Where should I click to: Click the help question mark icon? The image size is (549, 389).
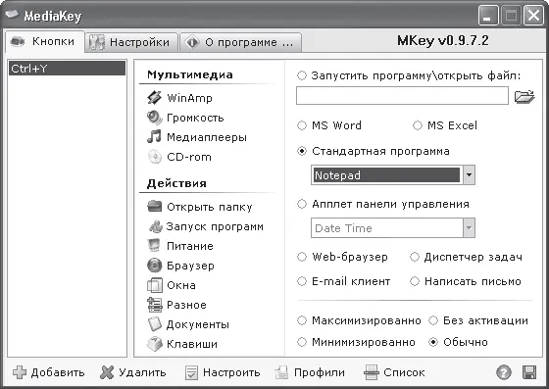[x=504, y=372]
